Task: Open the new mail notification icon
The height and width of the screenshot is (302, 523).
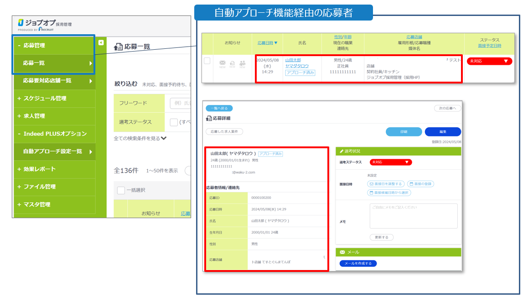Action: (x=222, y=62)
